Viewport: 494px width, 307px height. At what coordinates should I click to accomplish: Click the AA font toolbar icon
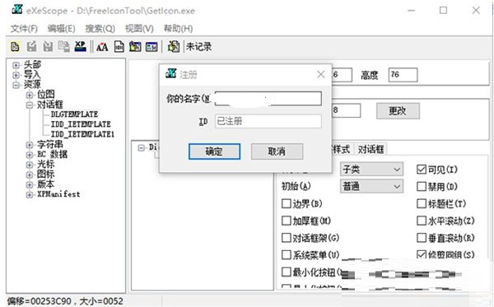102,47
